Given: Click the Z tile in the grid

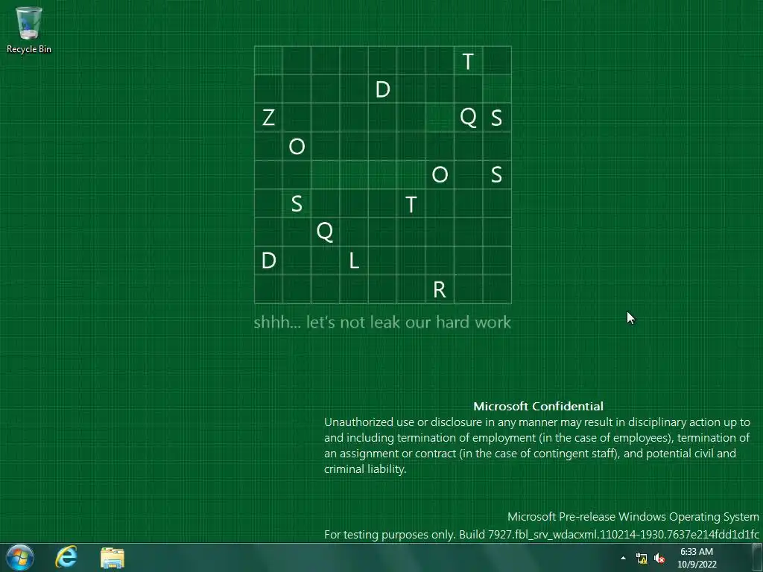Looking at the screenshot, I should pyautogui.click(x=268, y=118).
